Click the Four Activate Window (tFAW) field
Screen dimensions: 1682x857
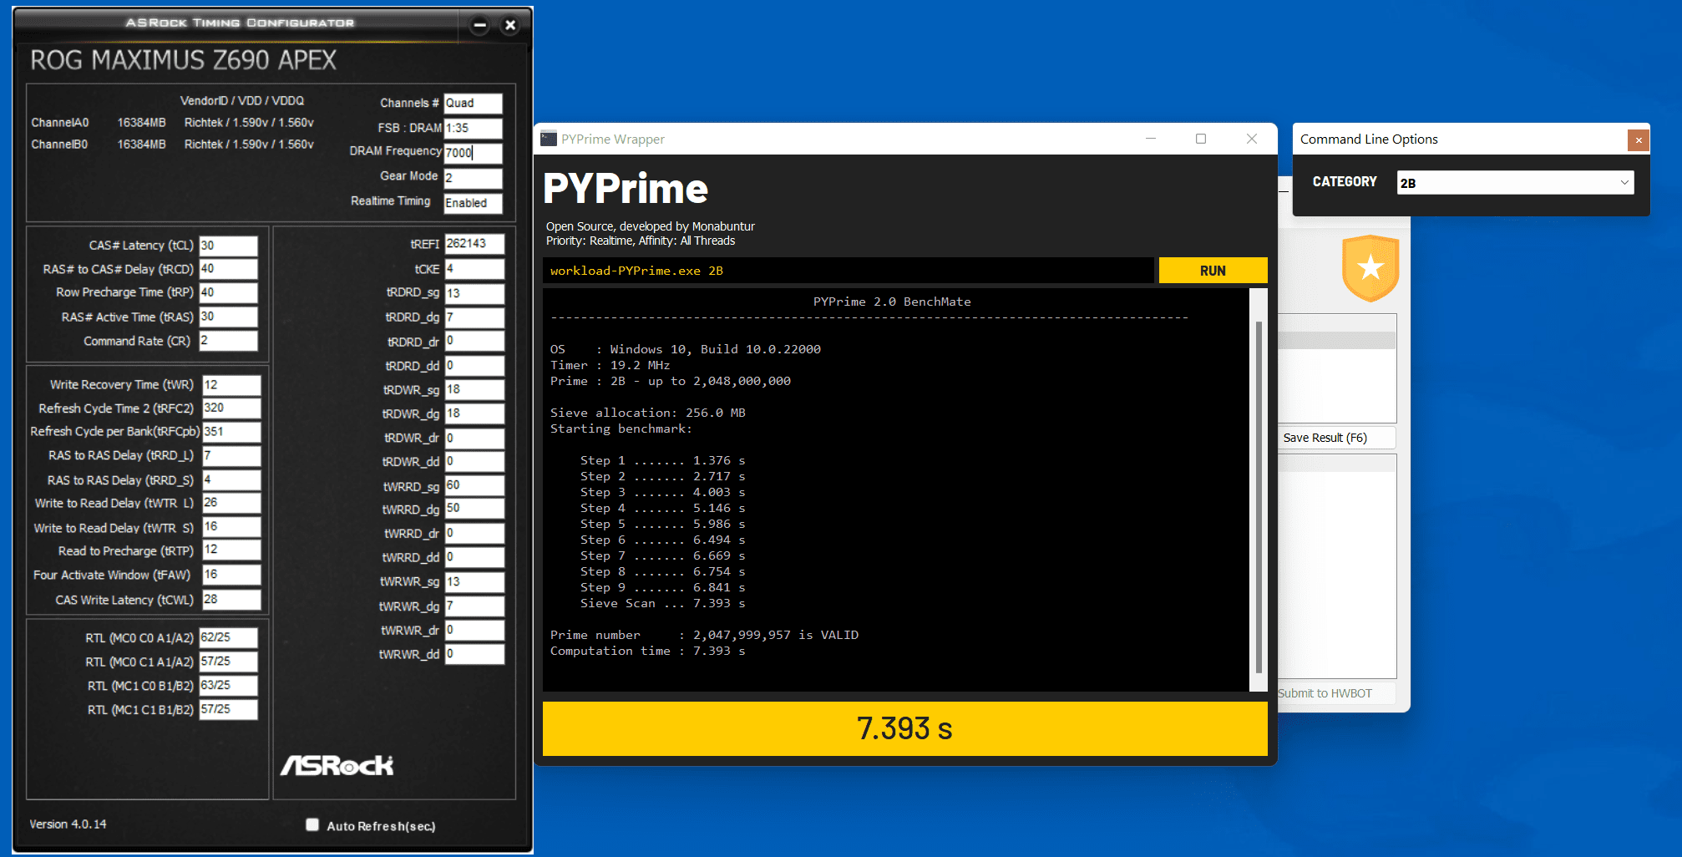231,575
